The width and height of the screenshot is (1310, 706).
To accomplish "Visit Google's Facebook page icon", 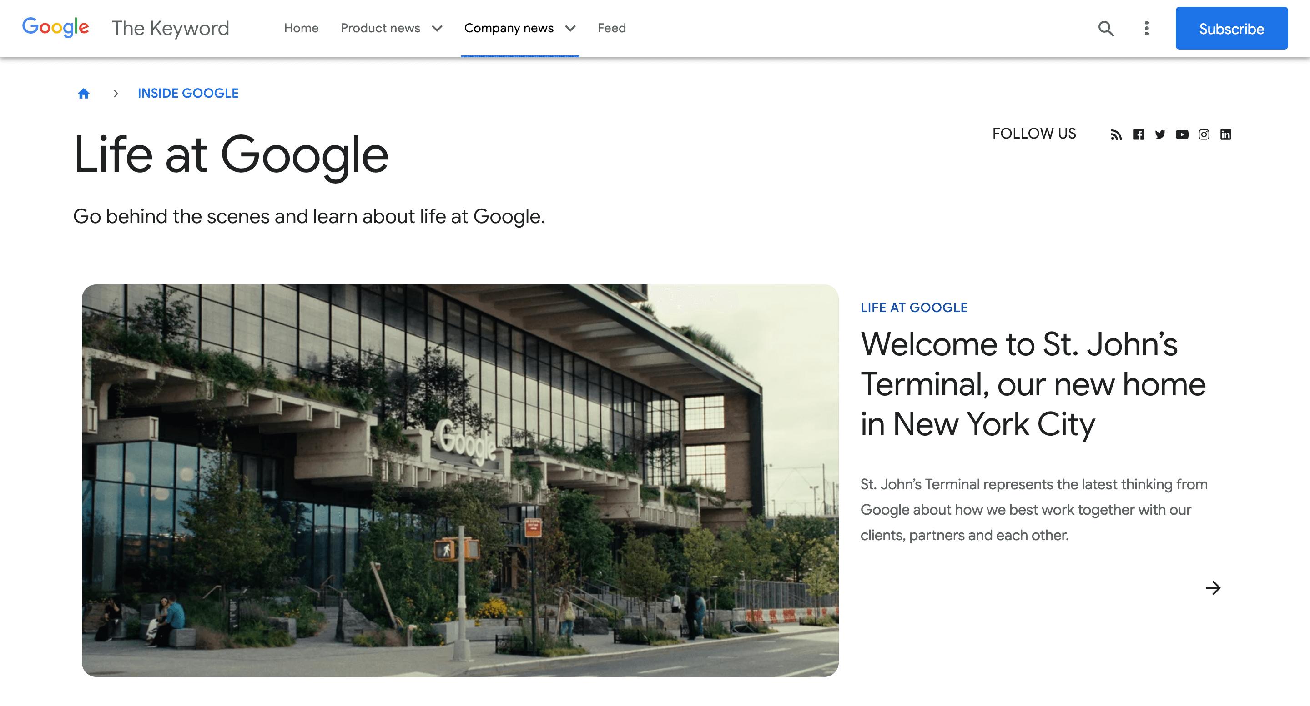I will click(1138, 134).
